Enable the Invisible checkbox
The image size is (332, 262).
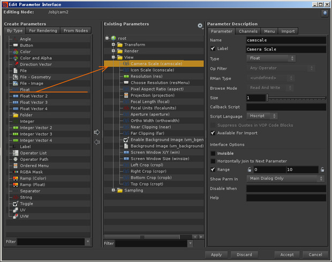point(213,153)
